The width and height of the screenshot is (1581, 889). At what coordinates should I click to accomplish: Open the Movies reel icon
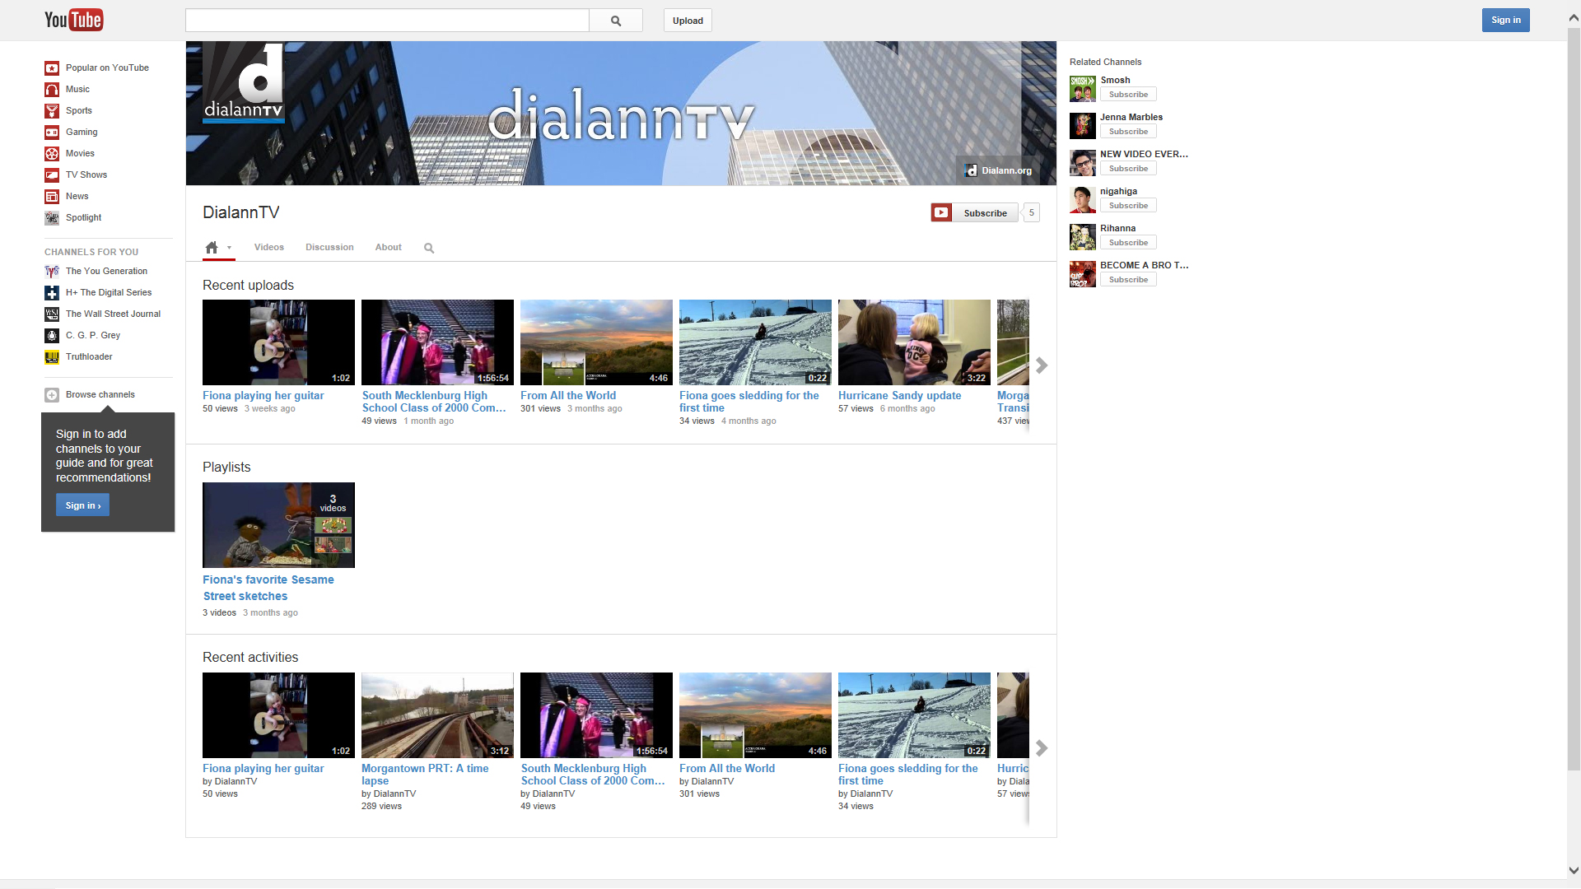(x=52, y=153)
